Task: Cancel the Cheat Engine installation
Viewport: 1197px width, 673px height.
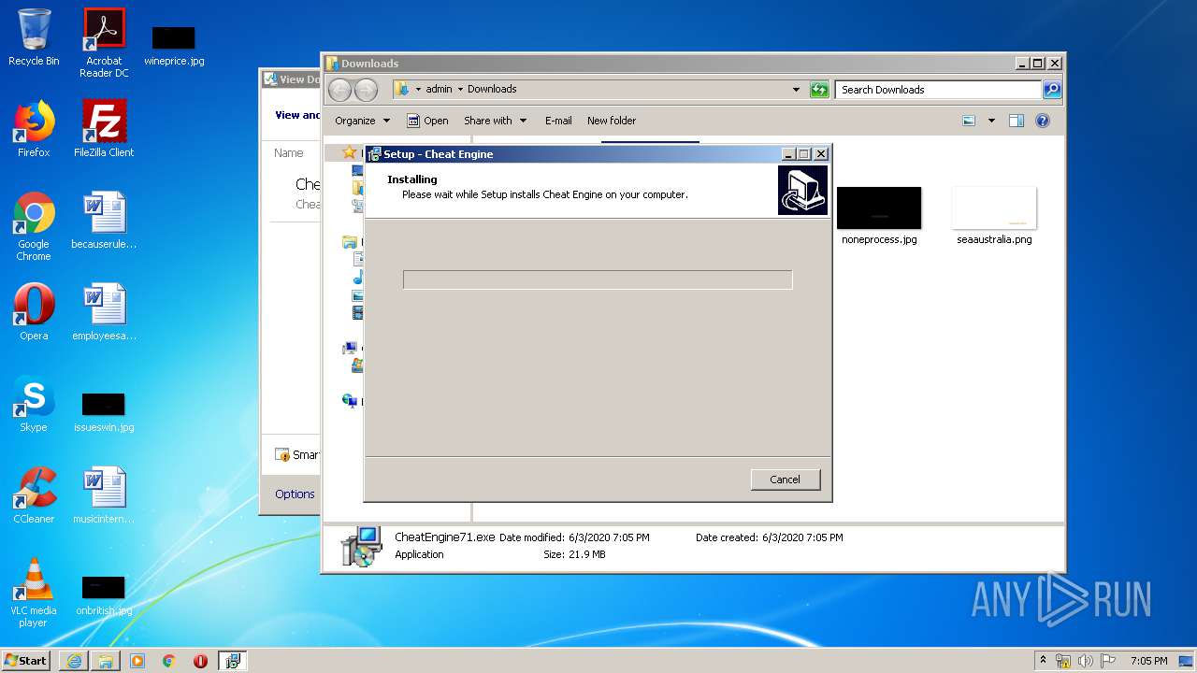Action: coord(785,480)
